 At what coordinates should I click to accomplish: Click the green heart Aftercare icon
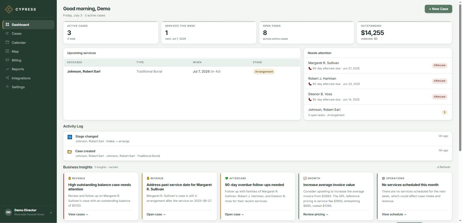point(227,178)
